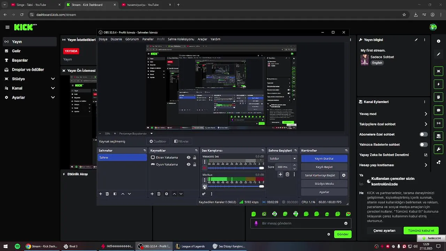Open Kanal Eylemleri three-dot options
This screenshot has height=251, width=446.
pos(424,102)
